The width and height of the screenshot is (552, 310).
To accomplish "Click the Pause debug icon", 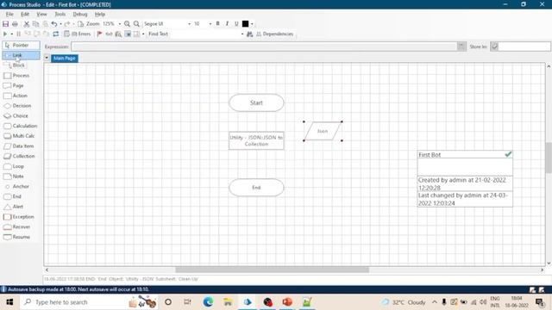I will 18,34.
